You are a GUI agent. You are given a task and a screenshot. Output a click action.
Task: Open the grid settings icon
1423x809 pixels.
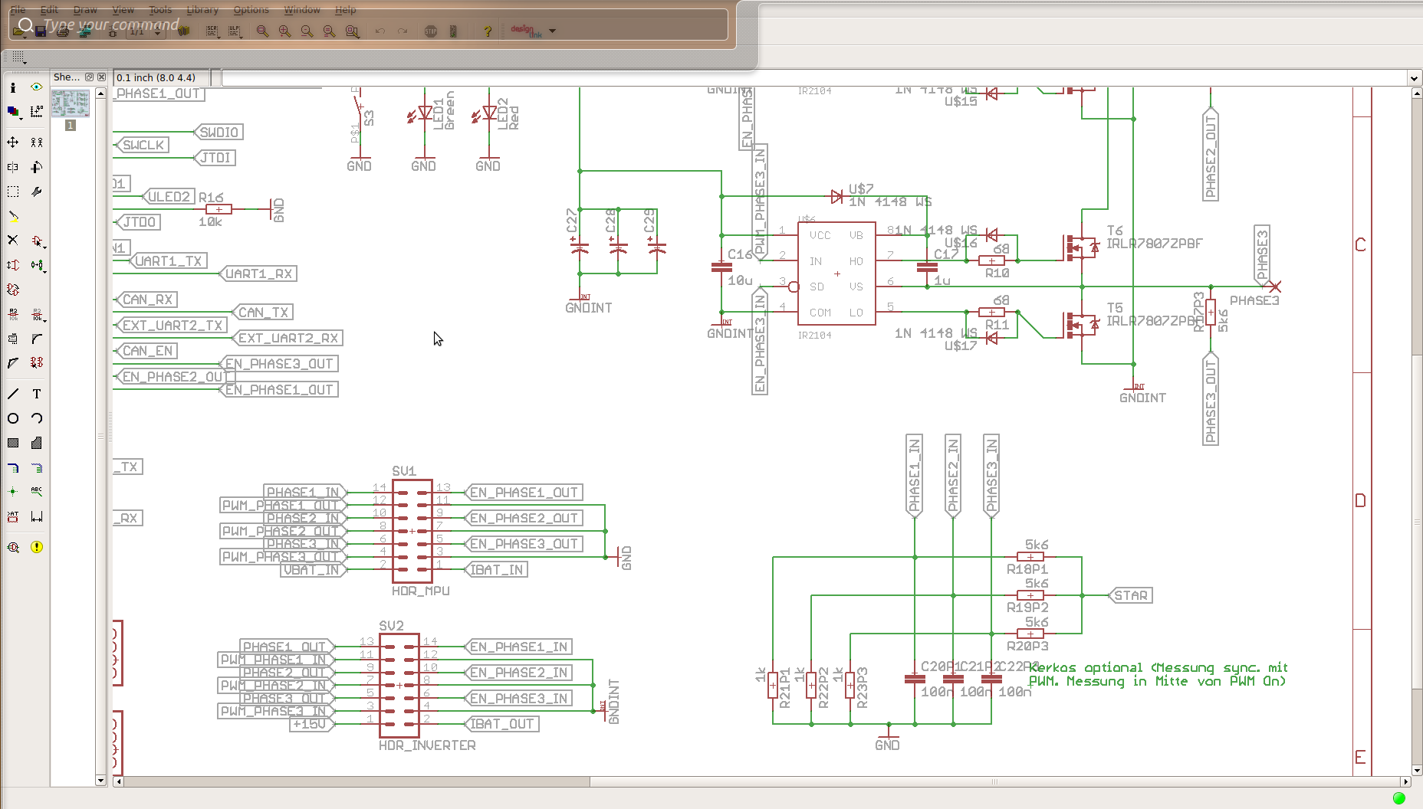(18, 57)
